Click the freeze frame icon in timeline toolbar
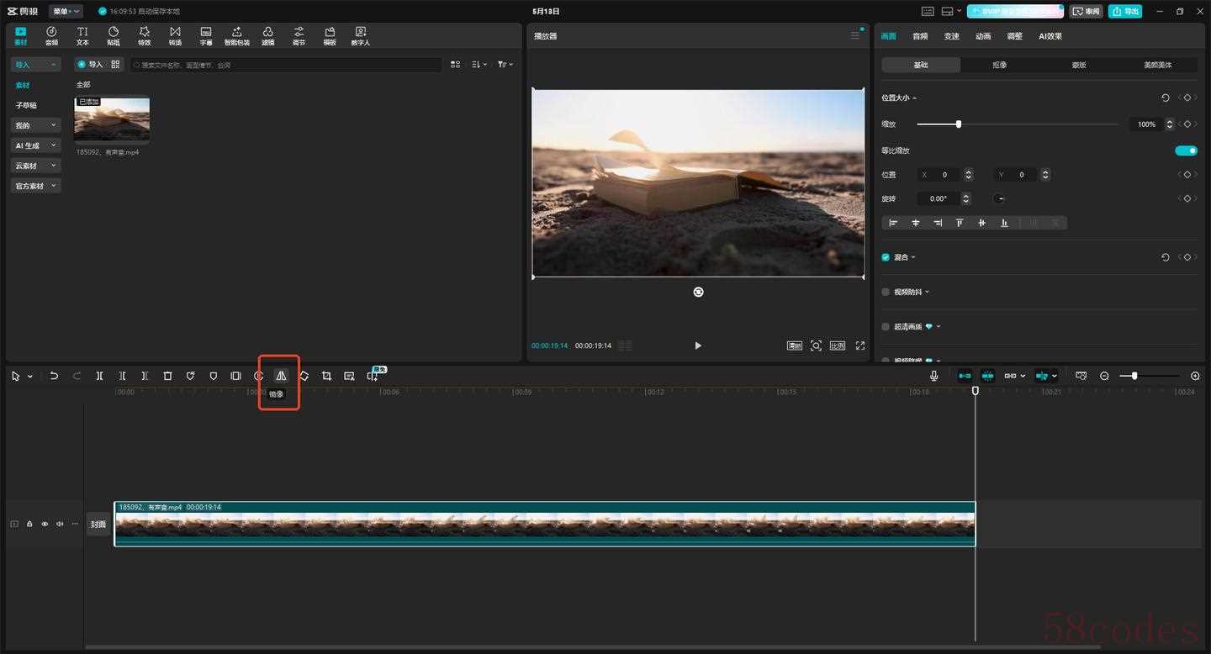 pos(235,376)
